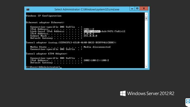Click the 'Tunnel adapter 6TO4 Adapter:' line

point(47,53)
